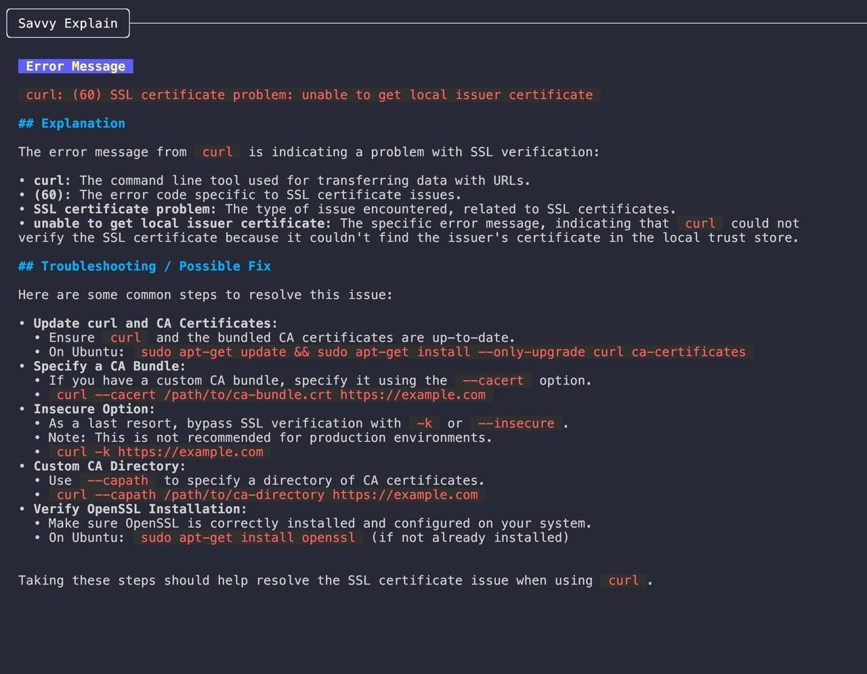The width and height of the screenshot is (867, 674).
Task: Click the Savvy Explain title box
Action: point(68,23)
